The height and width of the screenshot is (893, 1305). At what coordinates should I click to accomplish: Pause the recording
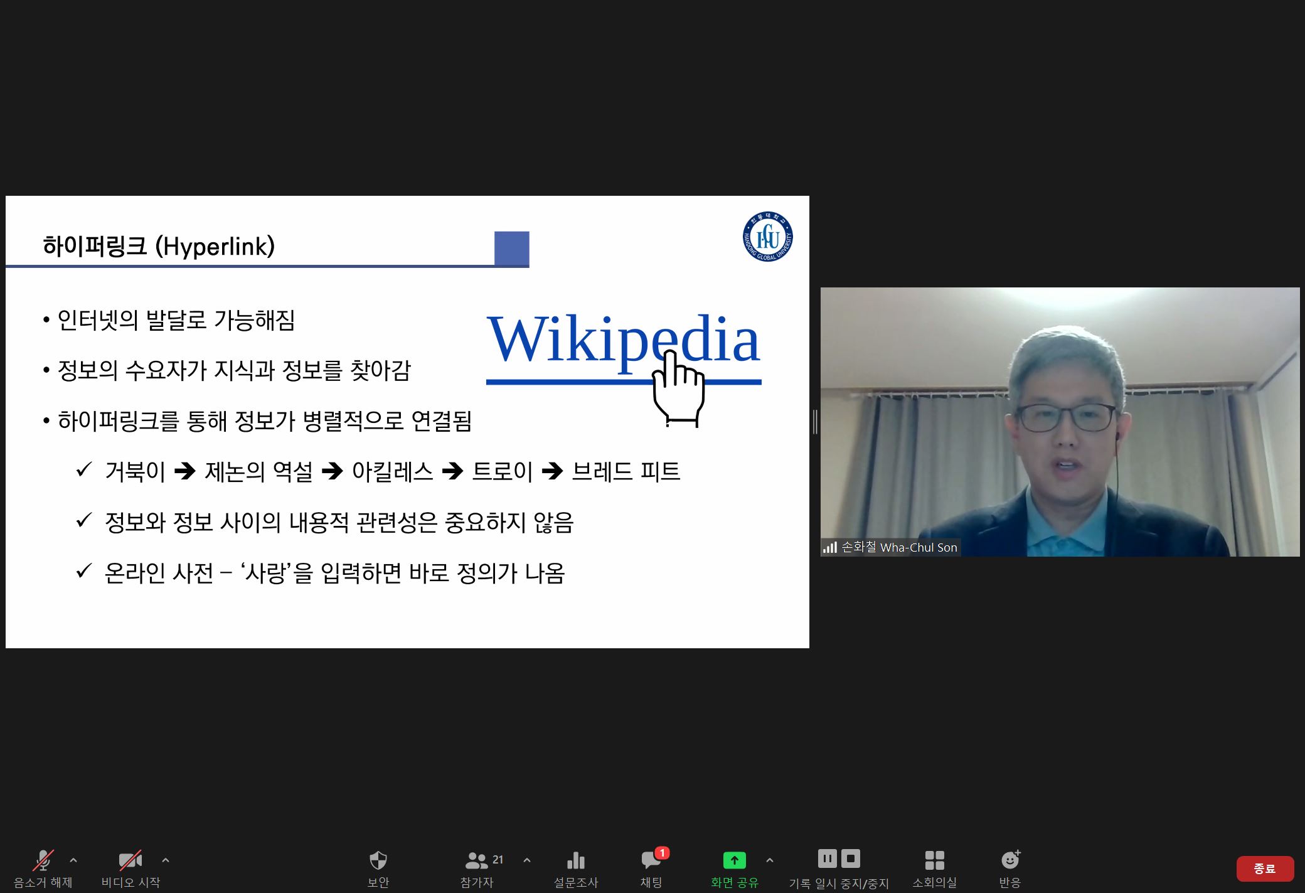827,858
